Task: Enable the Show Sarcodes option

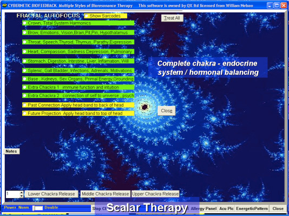Action: (x=106, y=16)
